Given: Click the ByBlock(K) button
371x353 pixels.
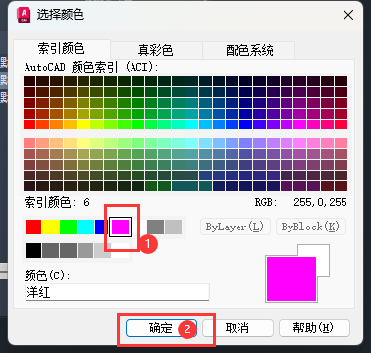Looking at the screenshot, I should point(311,227).
